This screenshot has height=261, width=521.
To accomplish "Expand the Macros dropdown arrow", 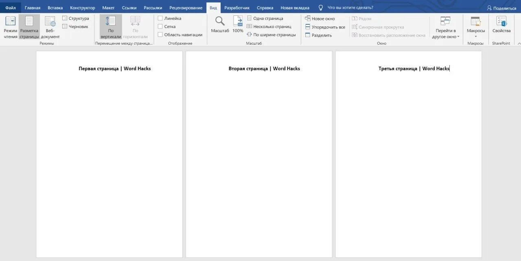I will (475, 37).
